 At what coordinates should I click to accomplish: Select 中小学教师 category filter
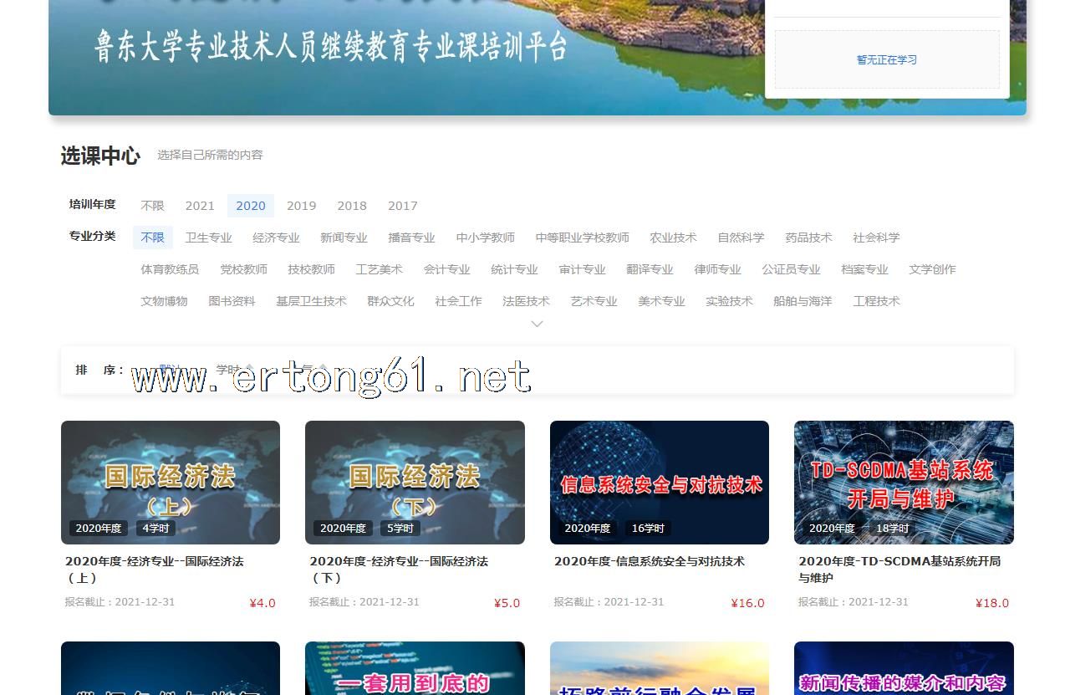[x=485, y=238]
